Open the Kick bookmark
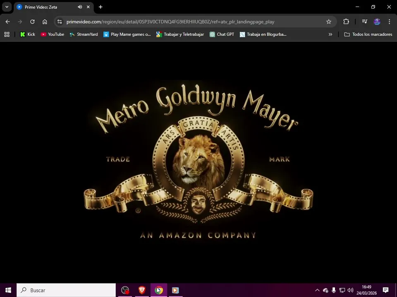Viewport: 397px width, 297px height. [28, 34]
